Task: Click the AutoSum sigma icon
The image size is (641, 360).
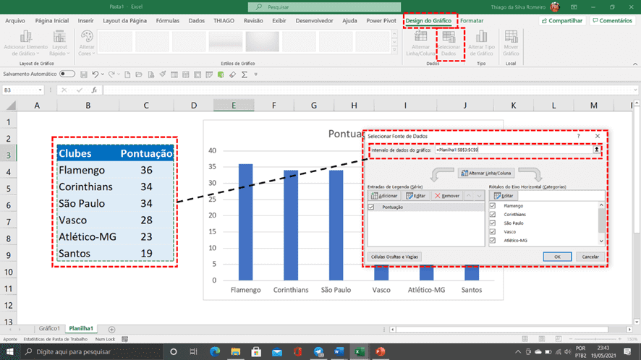Action: point(244,74)
